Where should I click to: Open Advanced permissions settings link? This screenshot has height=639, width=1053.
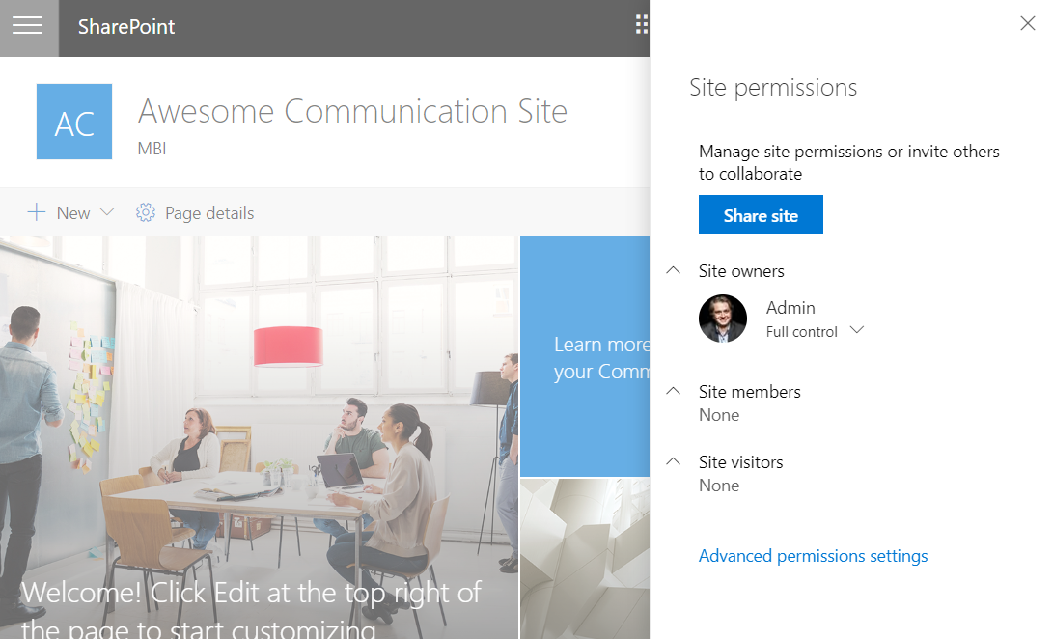pos(813,556)
